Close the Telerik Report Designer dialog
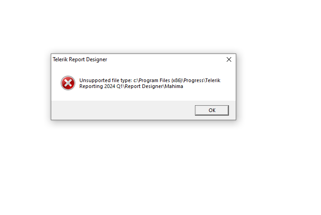The image size is (321, 215). pyautogui.click(x=229, y=59)
